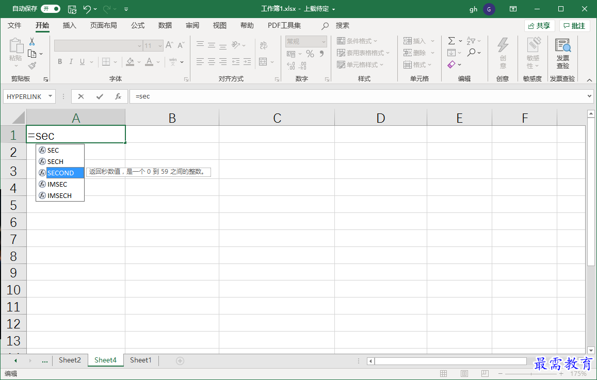The height and width of the screenshot is (380, 597).
Task: Open the Name Box dropdown arrow
Action: tap(50, 96)
